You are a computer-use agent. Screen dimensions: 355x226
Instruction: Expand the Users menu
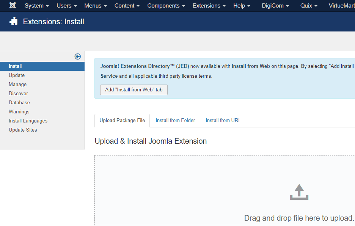[66, 6]
